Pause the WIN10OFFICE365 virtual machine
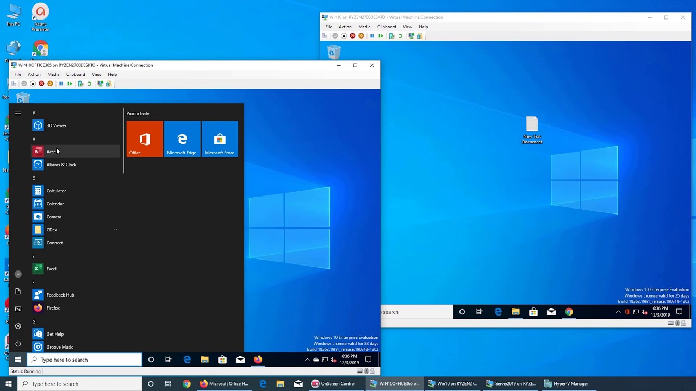696x391 pixels. point(61,84)
